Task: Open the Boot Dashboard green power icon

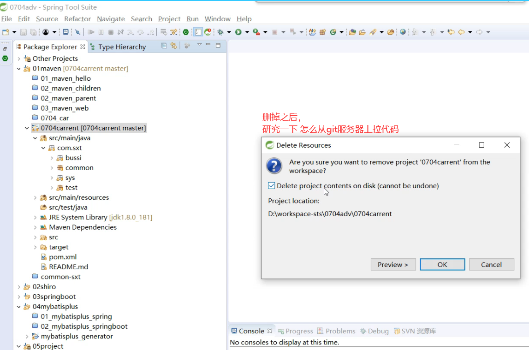Action: pos(186,32)
